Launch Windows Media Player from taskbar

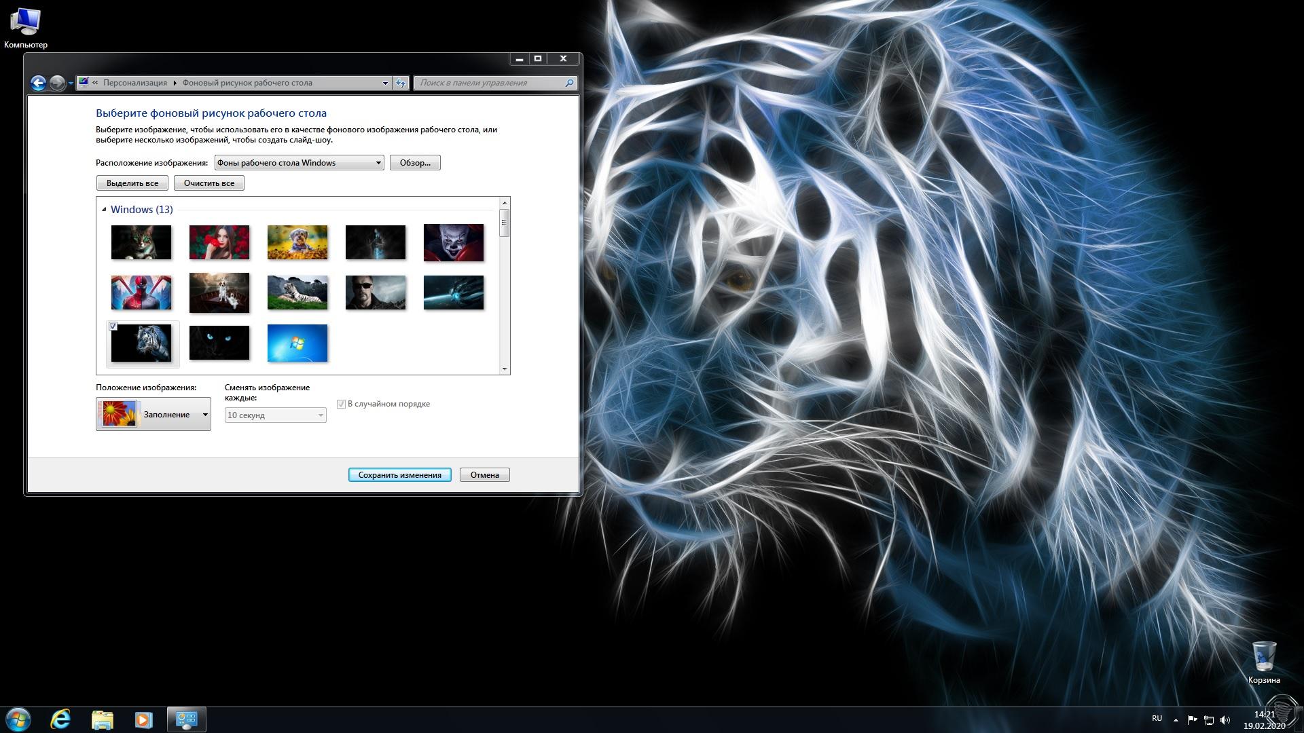pos(143,719)
